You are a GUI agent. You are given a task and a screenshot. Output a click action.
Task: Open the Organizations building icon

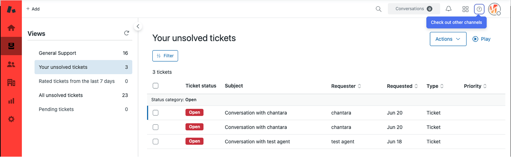[x=11, y=83]
